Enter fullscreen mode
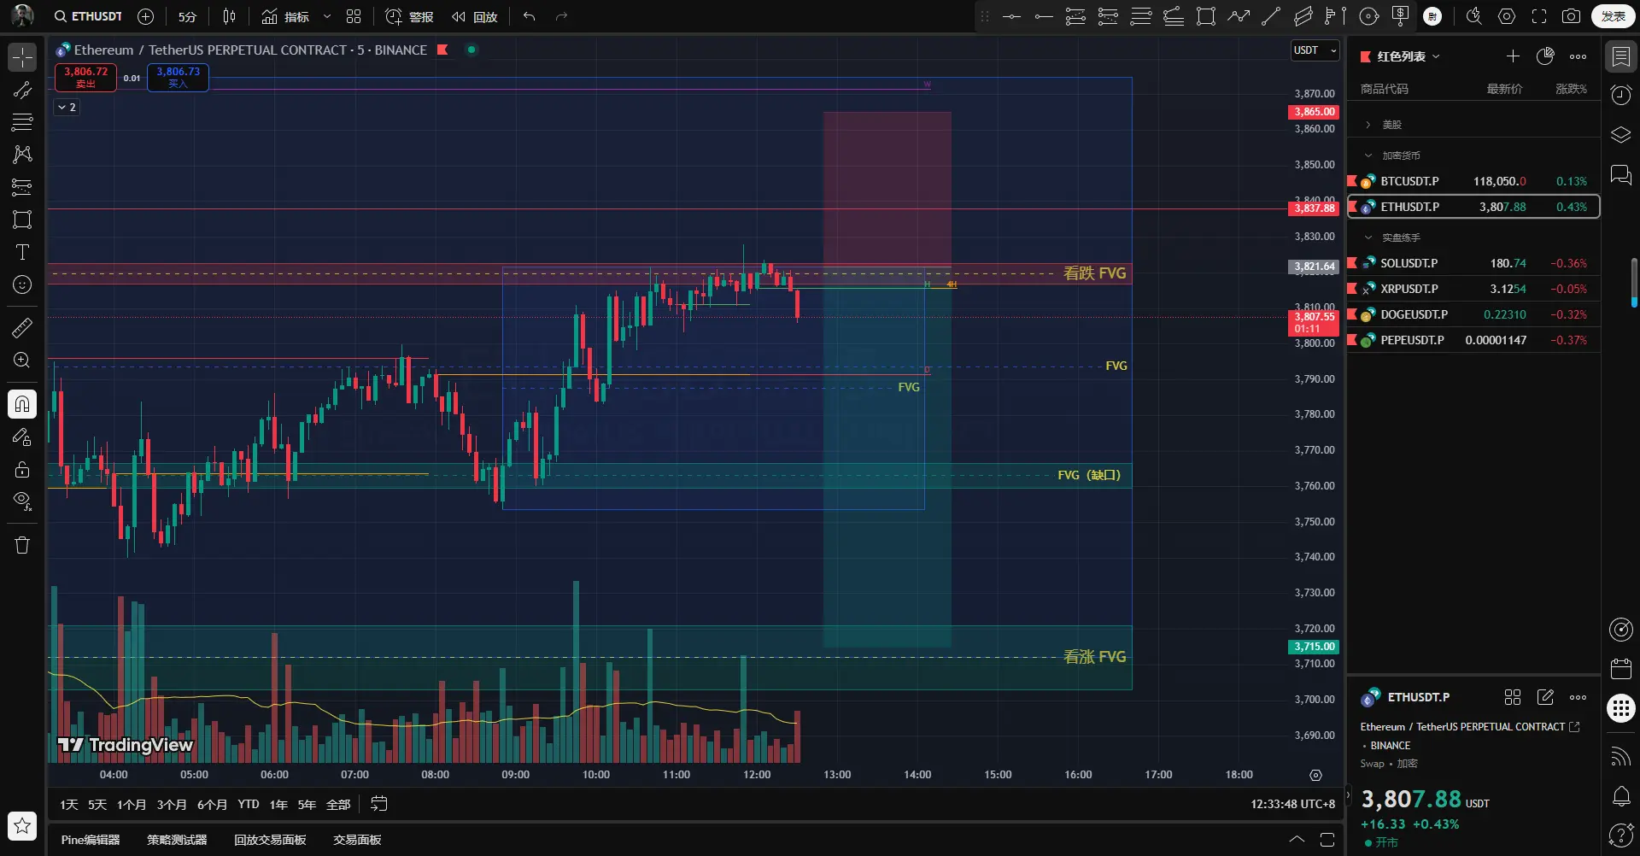The height and width of the screenshot is (856, 1640). tap(1539, 16)
